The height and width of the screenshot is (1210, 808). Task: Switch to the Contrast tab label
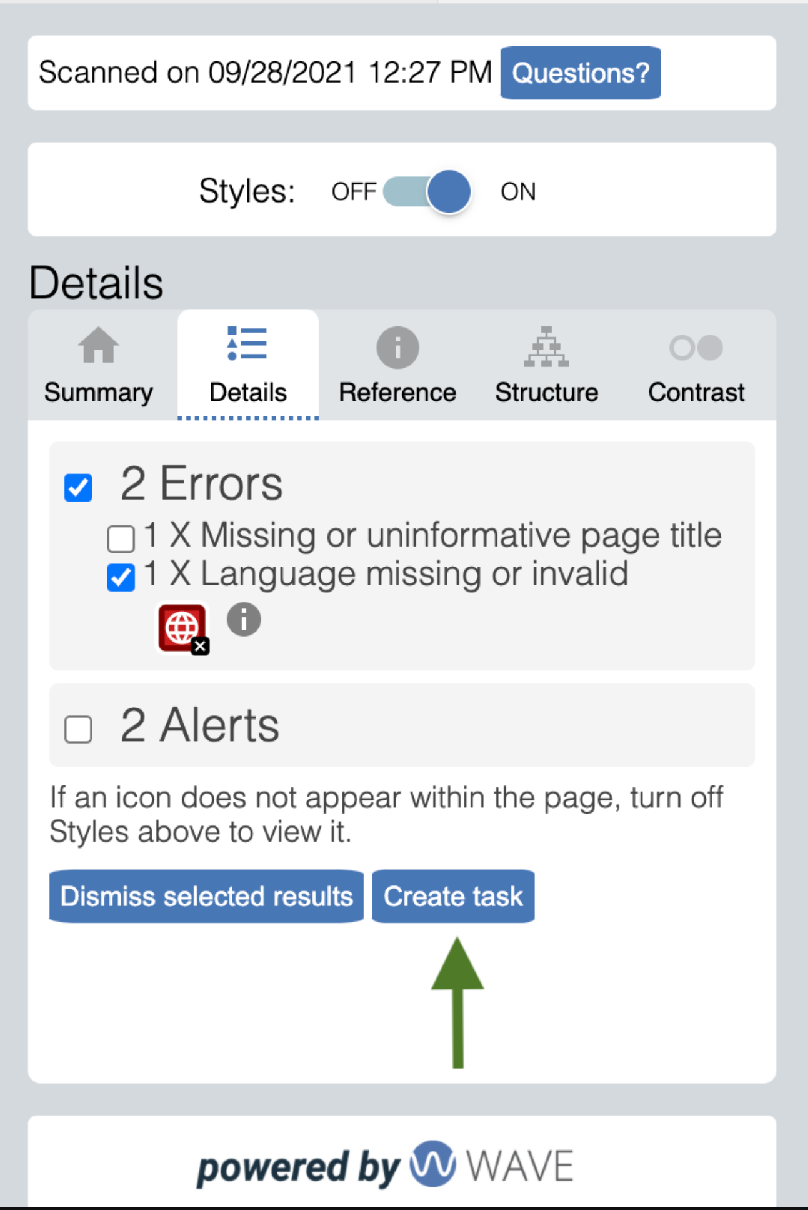(696, 393)
